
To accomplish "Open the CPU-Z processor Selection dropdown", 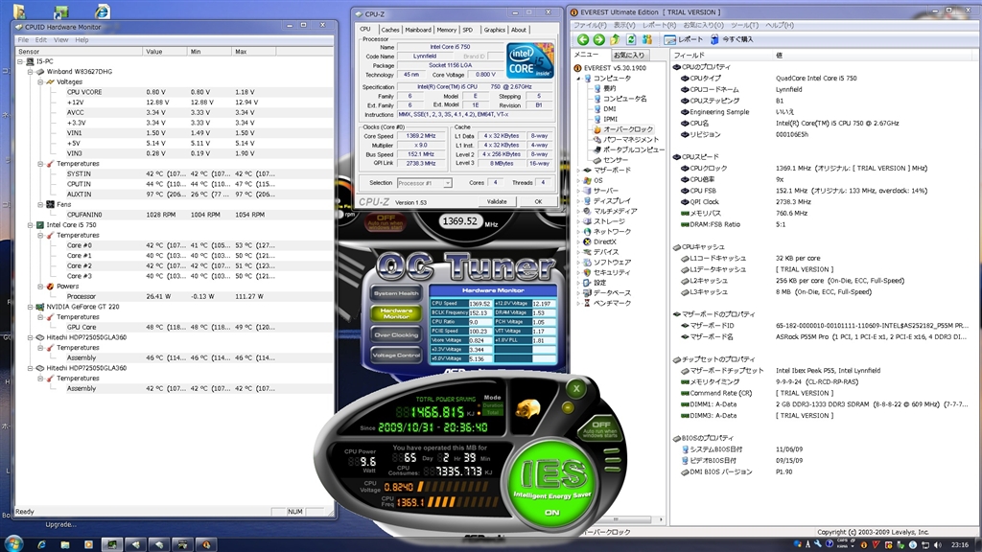I will 423,183.
